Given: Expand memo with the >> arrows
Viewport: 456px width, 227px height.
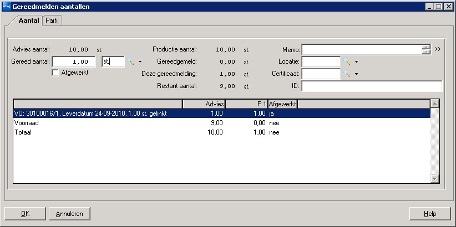Looking at the screenshot, I should (437, 49).
